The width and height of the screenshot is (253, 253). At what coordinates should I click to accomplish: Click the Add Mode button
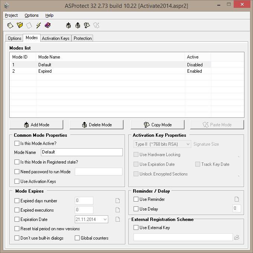36,124
